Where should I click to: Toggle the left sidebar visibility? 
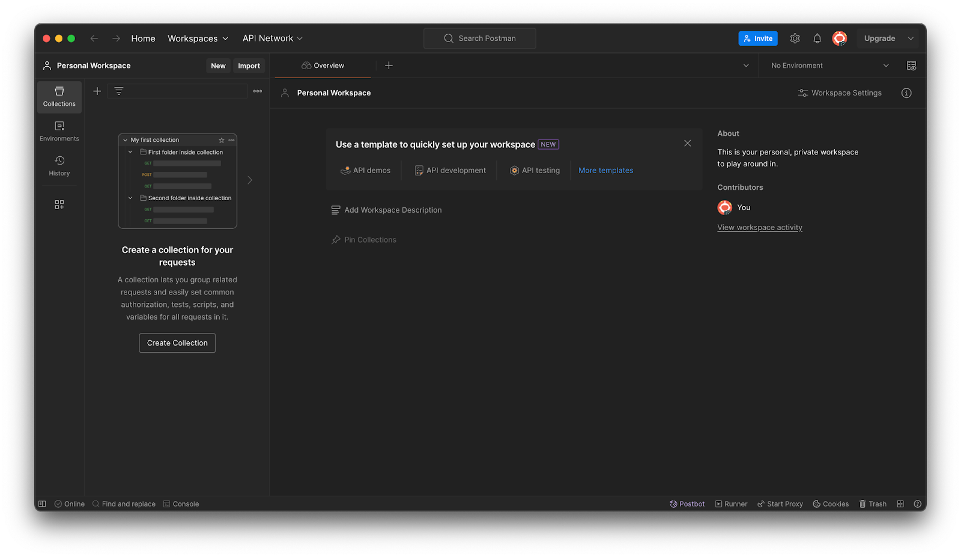42,504
